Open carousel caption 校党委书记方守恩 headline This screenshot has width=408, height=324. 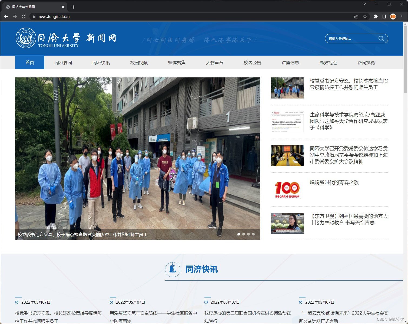[83, 234]
